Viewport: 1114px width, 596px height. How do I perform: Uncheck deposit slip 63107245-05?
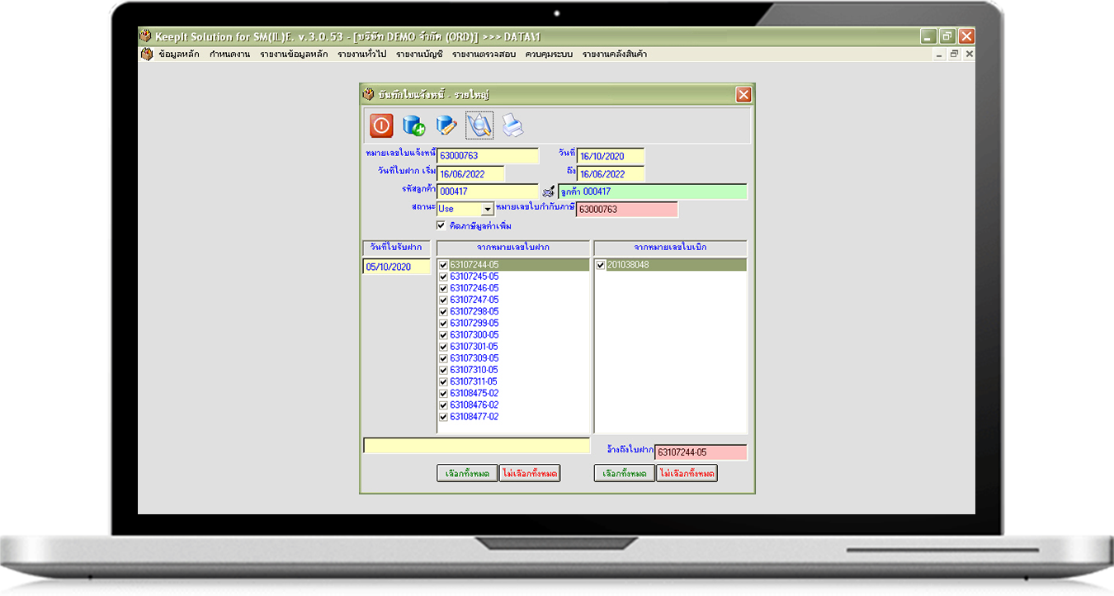[x=443, y=277]
